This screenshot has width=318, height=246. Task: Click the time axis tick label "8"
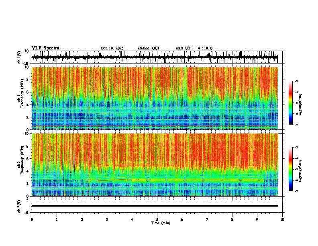click(232, 219)
